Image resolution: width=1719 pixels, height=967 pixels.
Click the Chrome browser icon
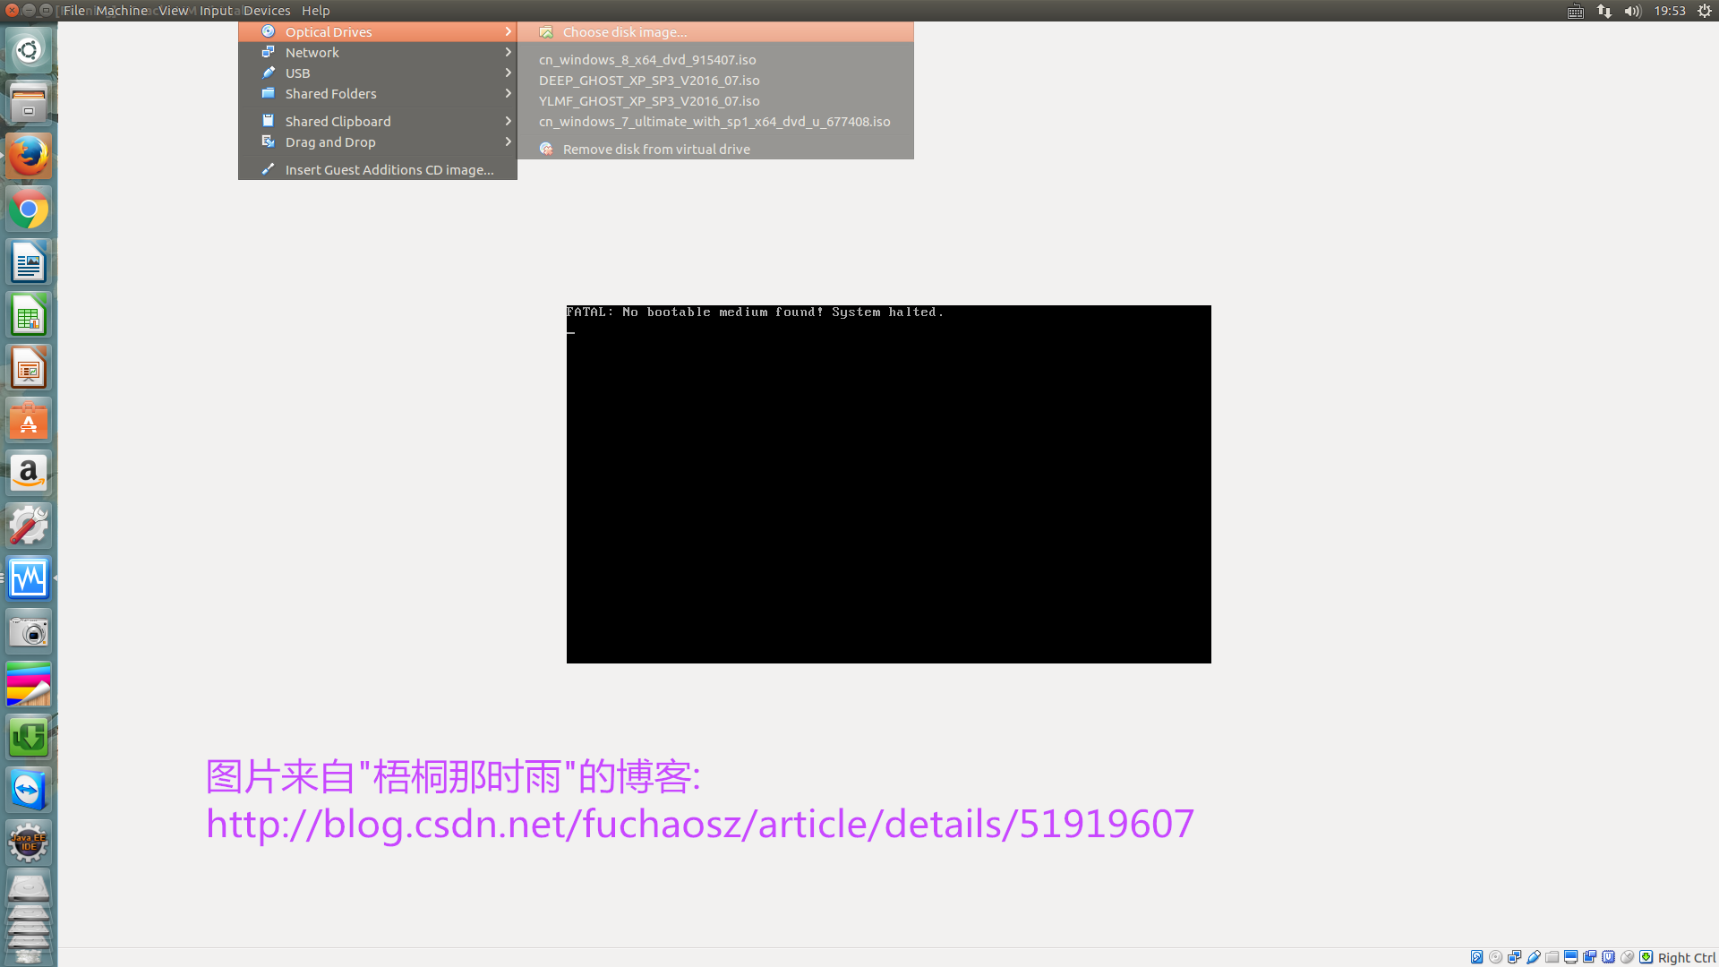(x=30, y=209)
